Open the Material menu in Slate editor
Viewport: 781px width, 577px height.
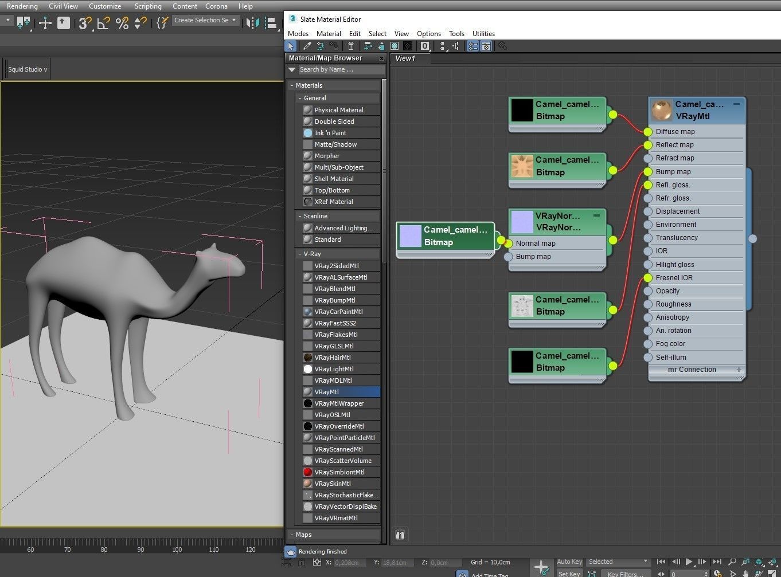pyautogui.click(x=329, y=34)
